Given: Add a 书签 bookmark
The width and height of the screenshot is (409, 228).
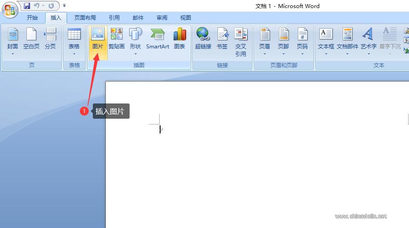Looking at the screenshot, I should click(x=222, y=39).
